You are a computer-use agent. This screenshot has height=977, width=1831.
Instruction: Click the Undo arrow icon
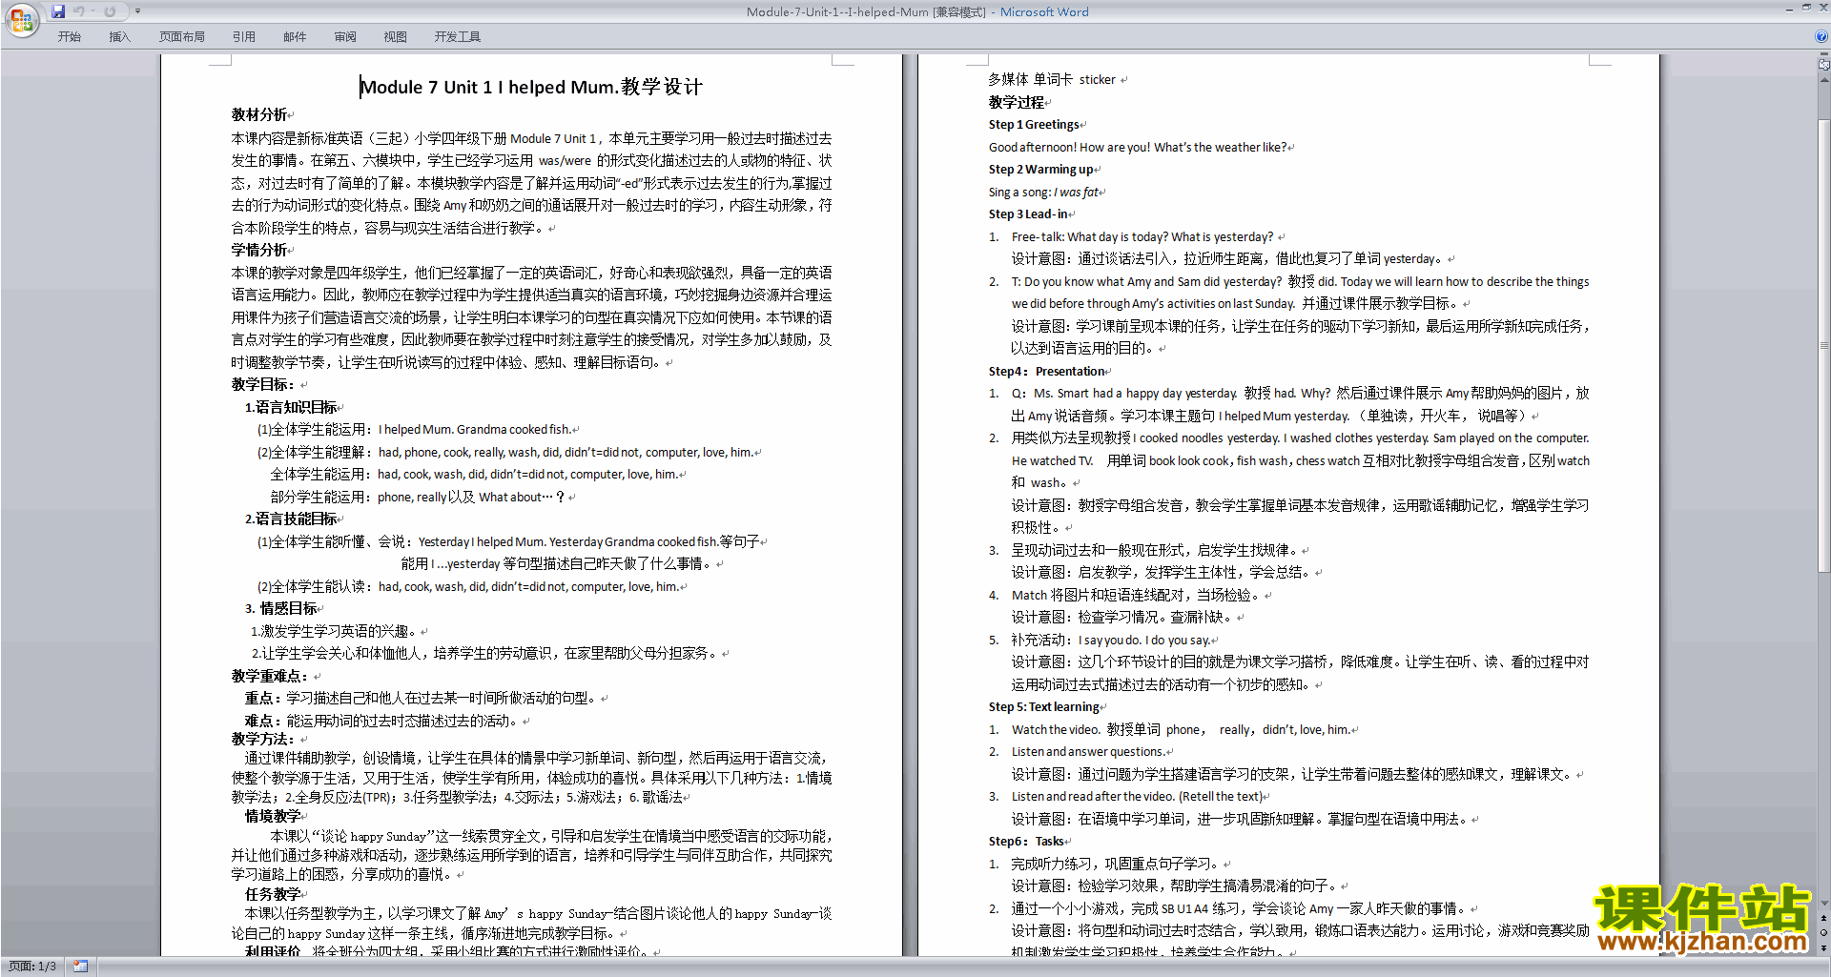tap(78, 11)
